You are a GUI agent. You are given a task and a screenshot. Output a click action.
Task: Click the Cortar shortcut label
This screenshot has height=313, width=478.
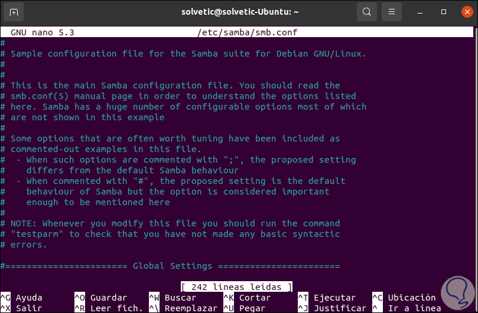[255, 298]
